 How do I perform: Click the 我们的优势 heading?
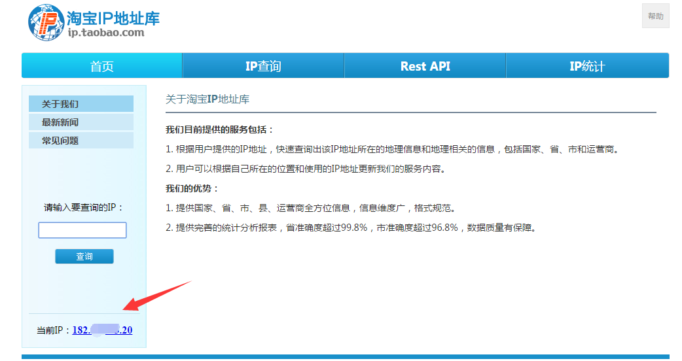point(192,188)
